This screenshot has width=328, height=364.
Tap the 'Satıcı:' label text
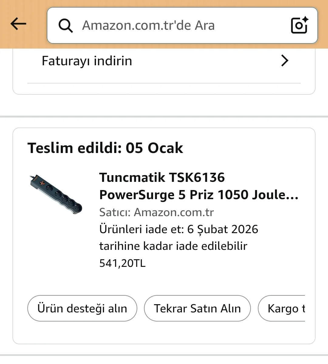[115, 212]
